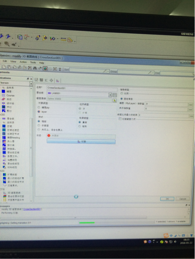This screenshot has height=259, width=195.
Task: Click the multi-colored layers icon near sidebar bottom
Action: pos(5,196)
